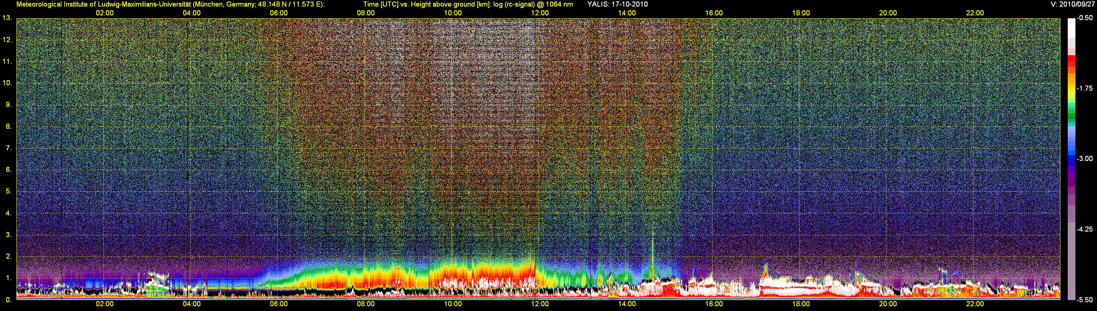This screenshot has height=311, width=1097.
Task: Click the red band of the color scale bar
Action: [x=1071, y=62]
